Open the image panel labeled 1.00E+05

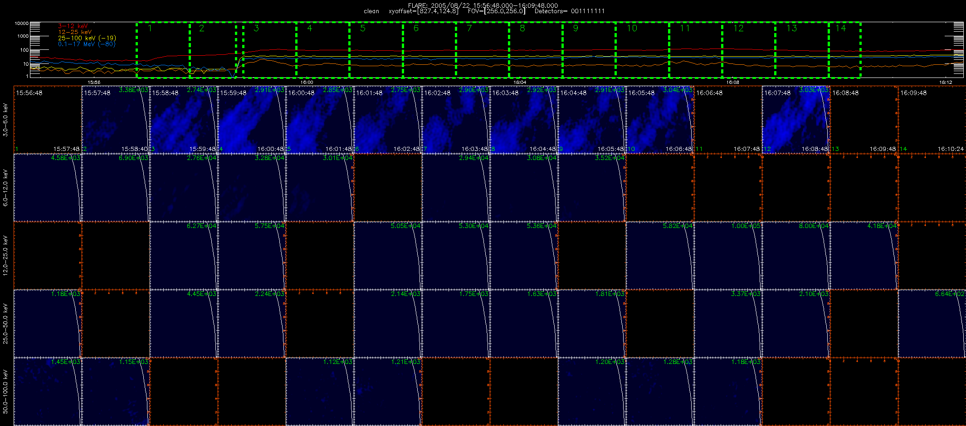728,256
